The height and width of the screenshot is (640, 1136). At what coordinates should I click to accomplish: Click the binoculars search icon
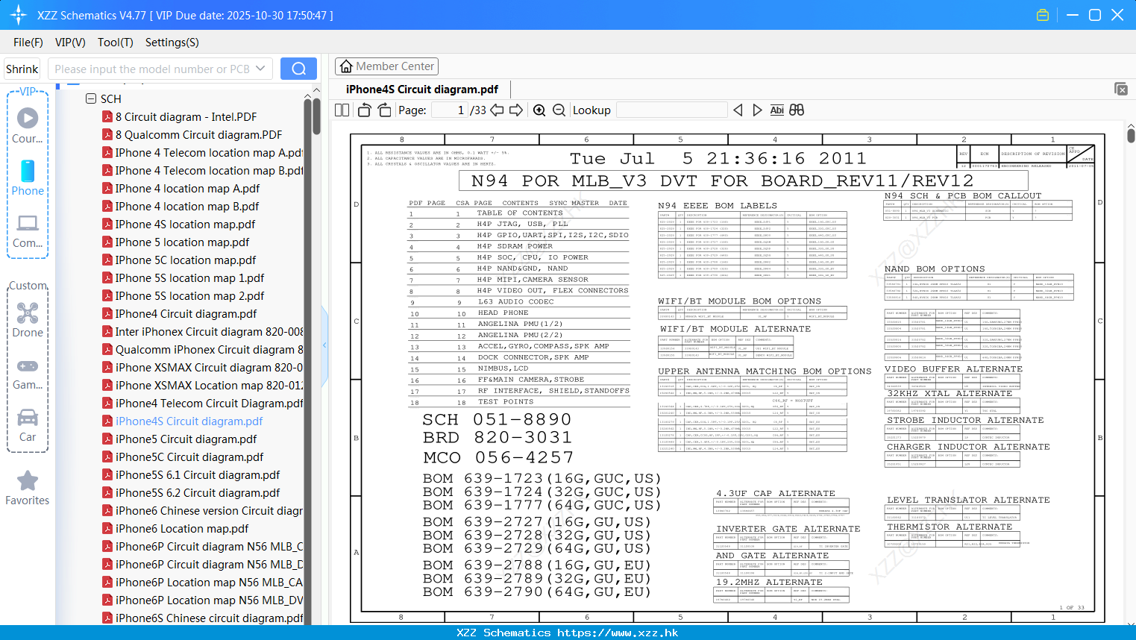797,110
